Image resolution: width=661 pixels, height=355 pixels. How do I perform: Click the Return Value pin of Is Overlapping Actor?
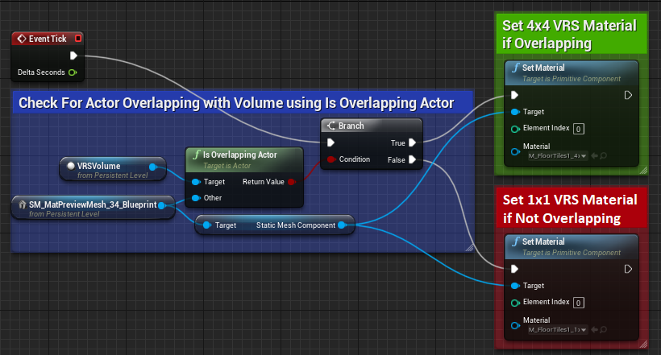coord(292,182)
